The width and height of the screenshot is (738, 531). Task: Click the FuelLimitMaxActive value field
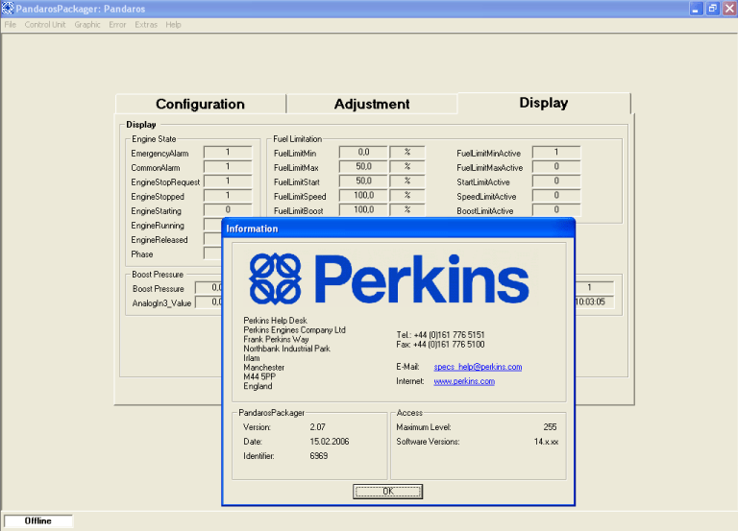tap(556, 167)
